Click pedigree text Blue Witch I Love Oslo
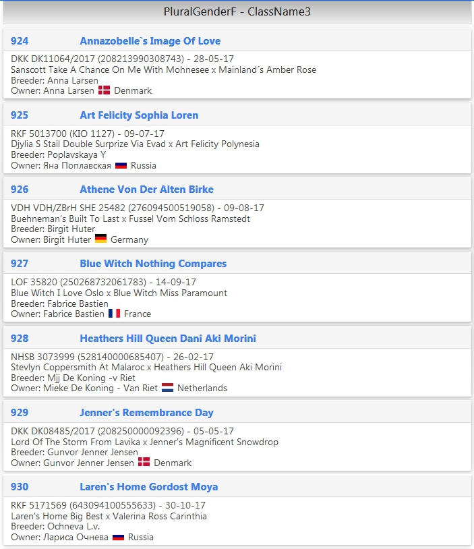474x549 pixels. 119,293
